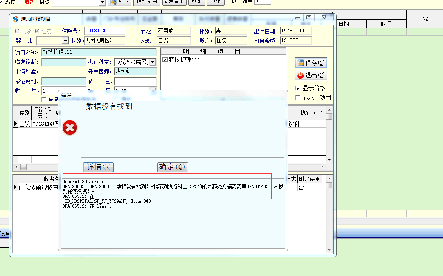Select the 住院 radio button
The image size is (443, 276).
point(37,31)
